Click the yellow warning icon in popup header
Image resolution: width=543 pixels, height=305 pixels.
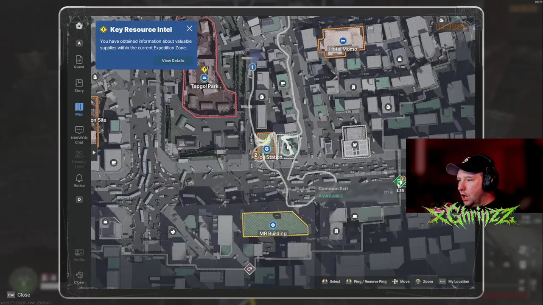[103, 30]
